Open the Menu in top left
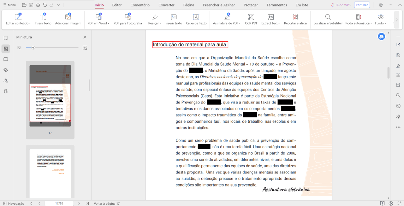 (9, 5)
